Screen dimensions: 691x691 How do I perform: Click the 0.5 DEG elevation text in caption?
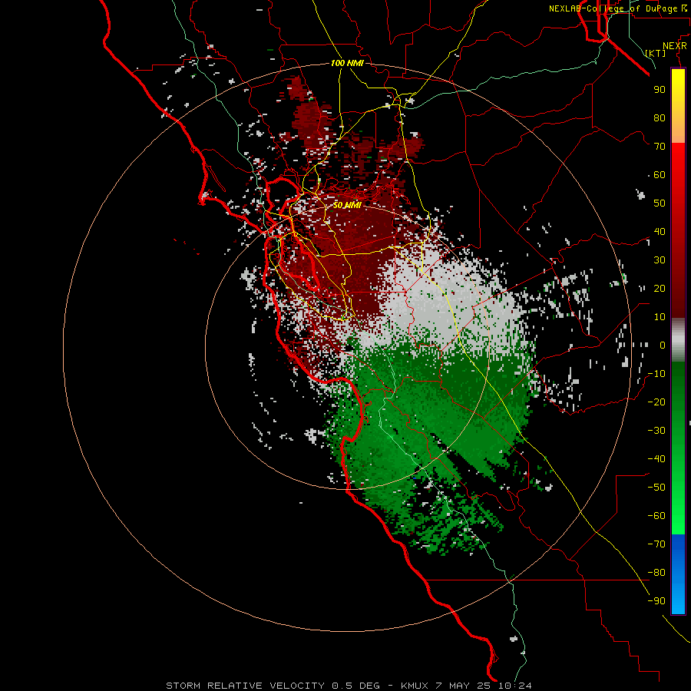pyautogui.click(x=355, y=686)
